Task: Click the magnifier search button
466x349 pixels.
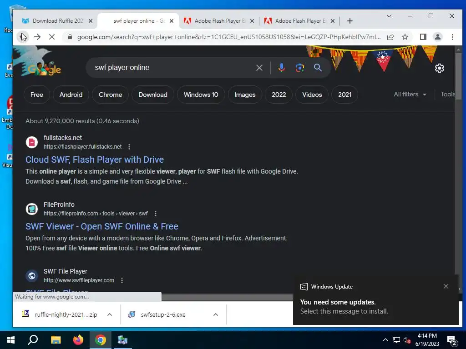Action: pyautogui.click(x=318, y=68)
